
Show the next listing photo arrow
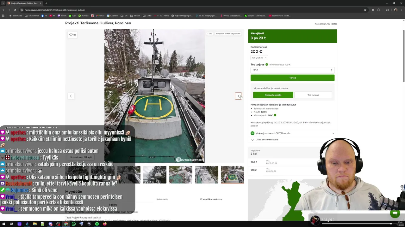(238, 96)
